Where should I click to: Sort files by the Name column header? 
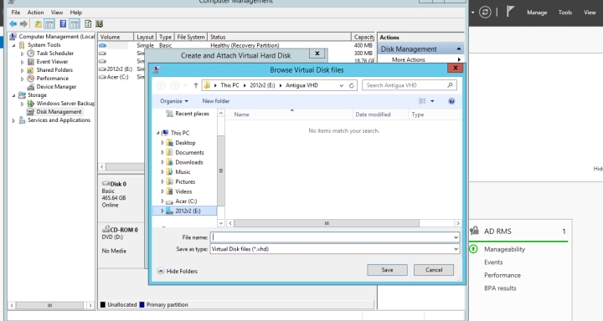click(x=290, y=115)
